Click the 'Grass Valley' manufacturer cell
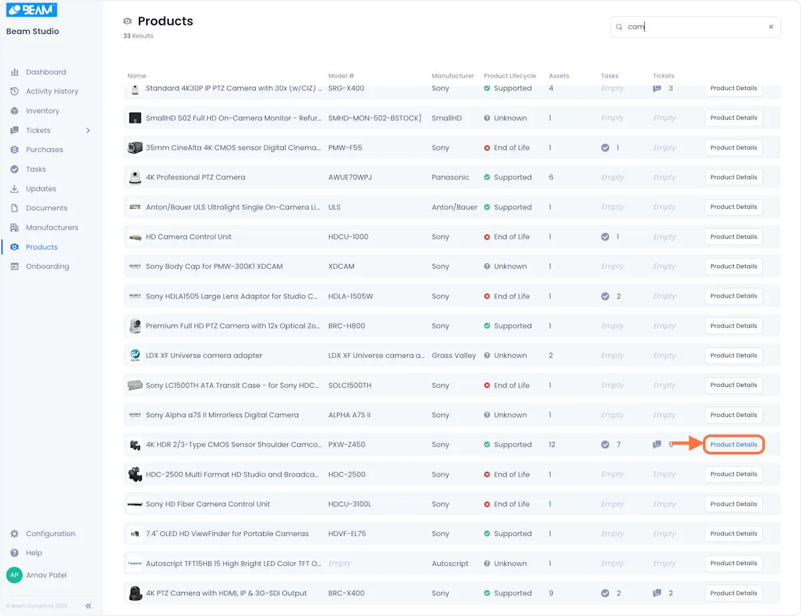 [x=454, y=356]
